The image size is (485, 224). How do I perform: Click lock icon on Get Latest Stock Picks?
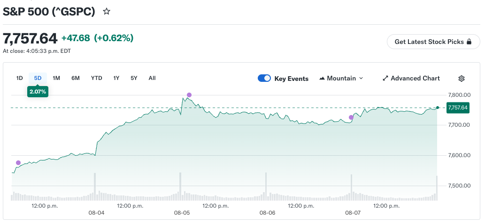[x=469, y=42]
